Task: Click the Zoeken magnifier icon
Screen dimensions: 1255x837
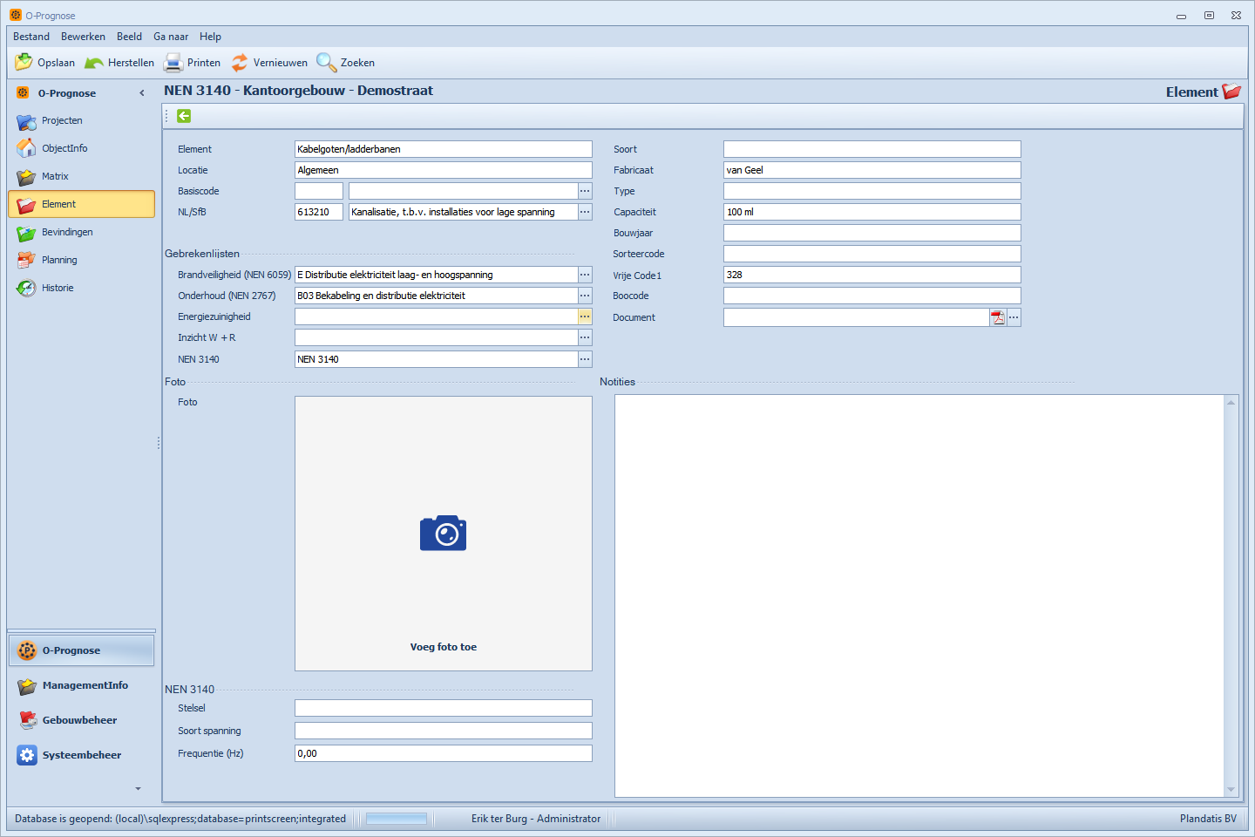Action: click(326, 63)
